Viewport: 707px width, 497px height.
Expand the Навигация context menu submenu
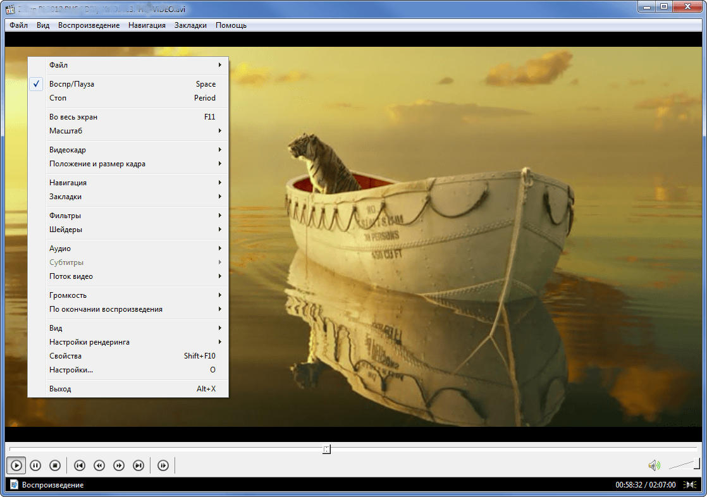click(x=128, y=183)
